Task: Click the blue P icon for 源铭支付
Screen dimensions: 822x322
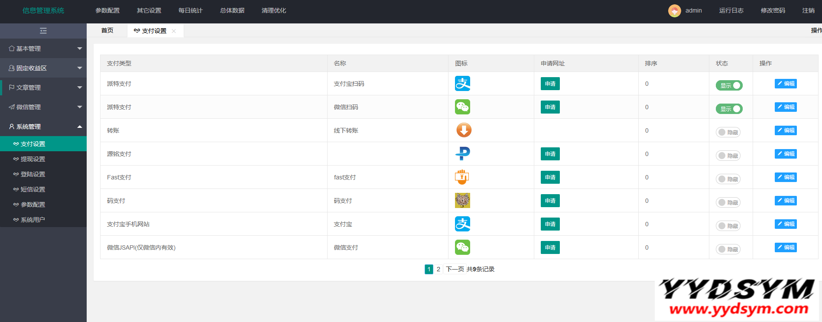Action: (463, 154)
